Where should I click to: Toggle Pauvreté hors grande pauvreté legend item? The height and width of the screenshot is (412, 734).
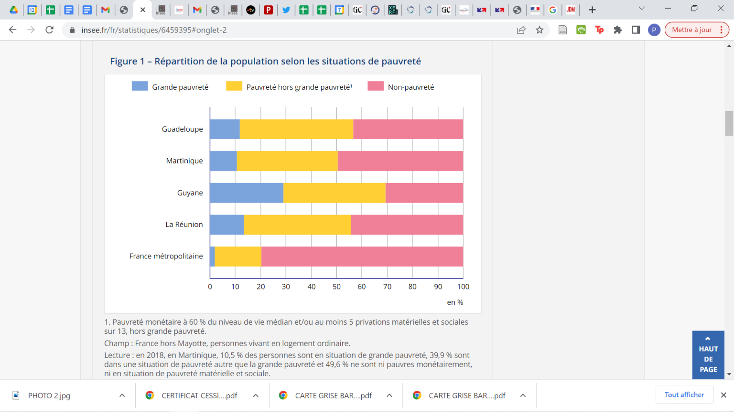pyautogui.click(x=289, y=87)
